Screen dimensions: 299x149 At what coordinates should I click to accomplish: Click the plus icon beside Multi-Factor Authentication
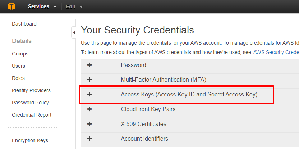tap(89, 80)
